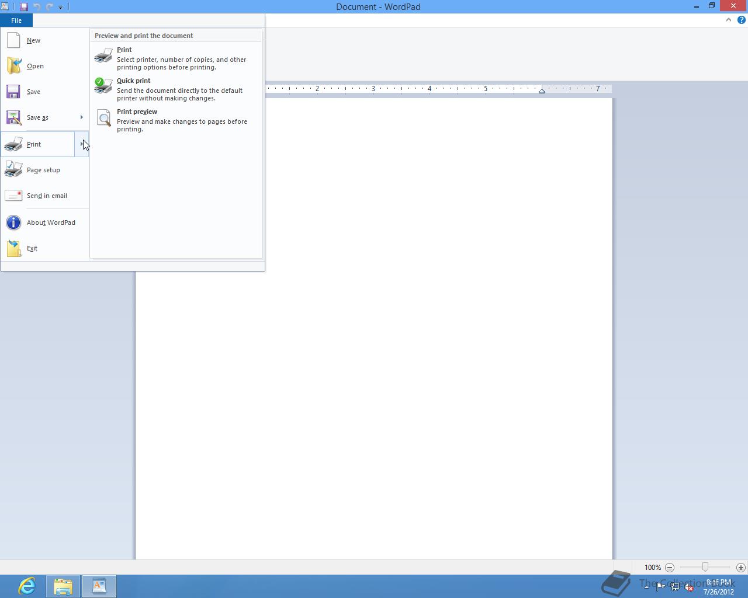The height and width of the screenshot is (598, 748).
Task: Click the Print submenu printer icon
Action: click(x=103, y=55)
